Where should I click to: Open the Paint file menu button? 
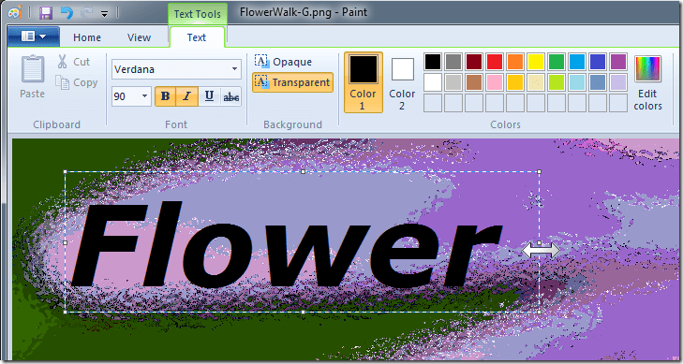click(34, 36)
